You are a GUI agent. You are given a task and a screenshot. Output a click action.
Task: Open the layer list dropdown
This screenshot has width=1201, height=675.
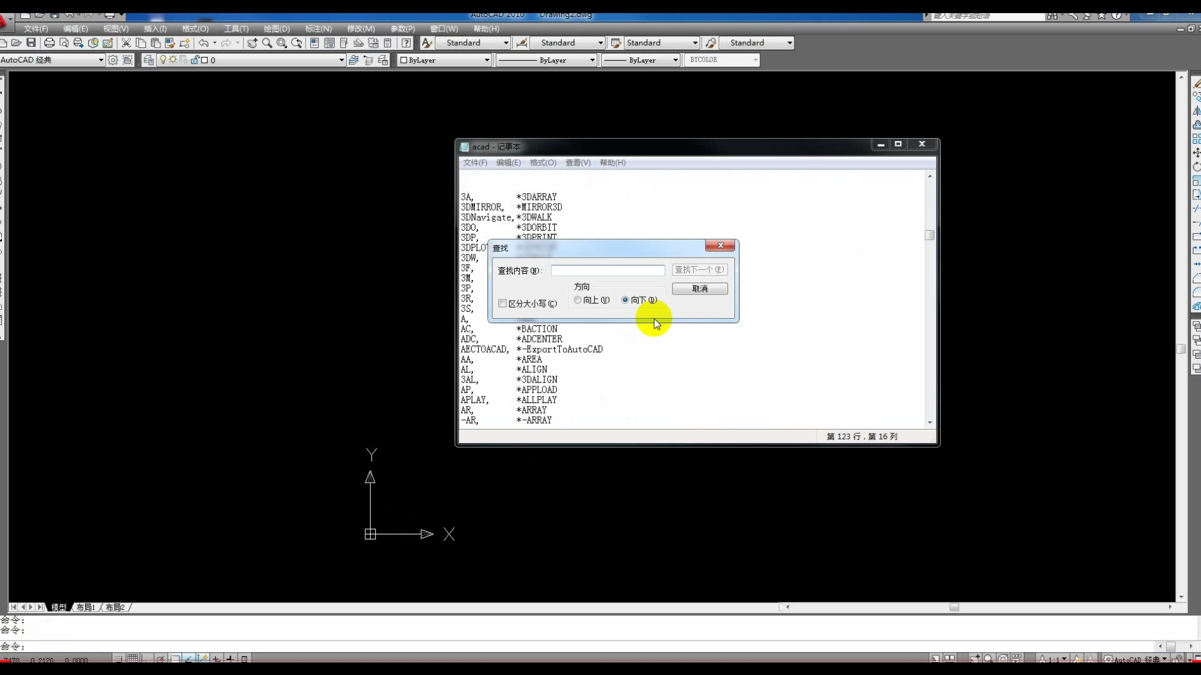(342, 60)
